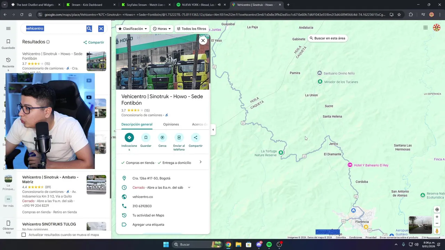Show hidden system tray icons
This screenshot has width=445, height=250.
[396, 244]
